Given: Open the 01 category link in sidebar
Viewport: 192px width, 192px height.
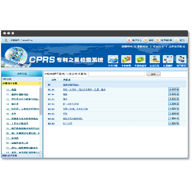Looking at the screenshot, I should 11,89.
